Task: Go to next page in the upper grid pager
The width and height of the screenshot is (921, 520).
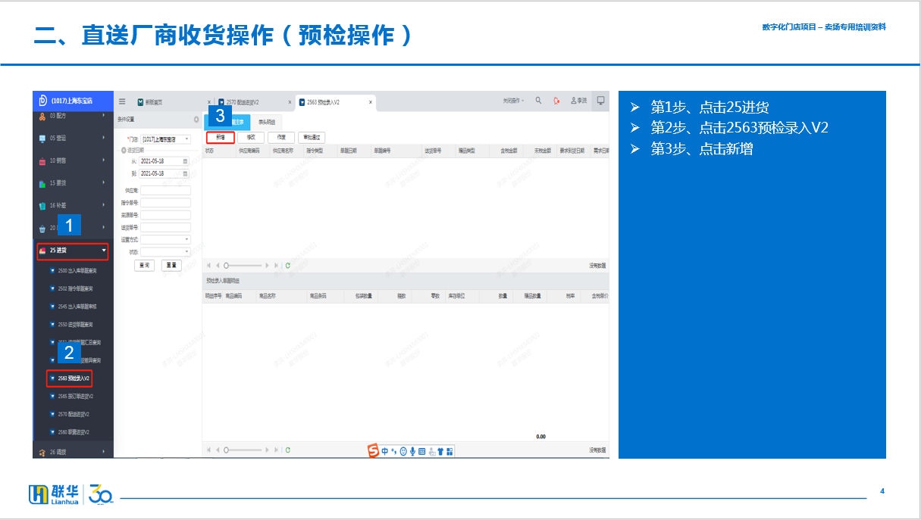Action: click(267, 266)
